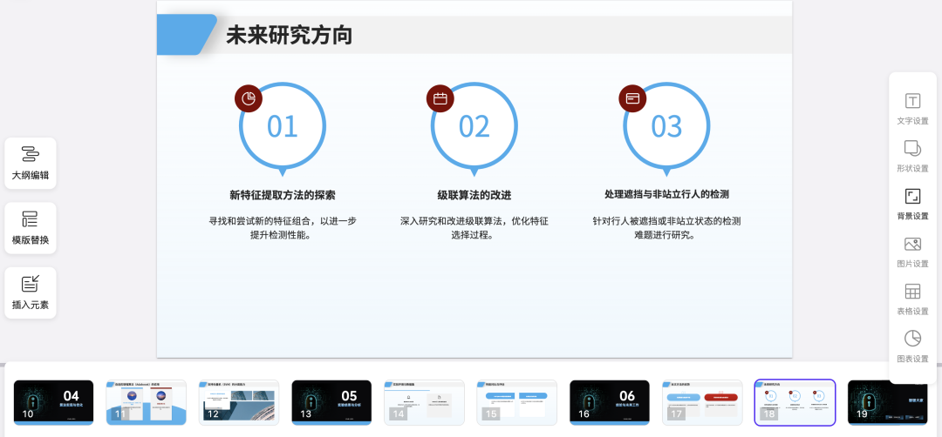
Task: Open slide thumbnail number 15
Action: [517, 402]
